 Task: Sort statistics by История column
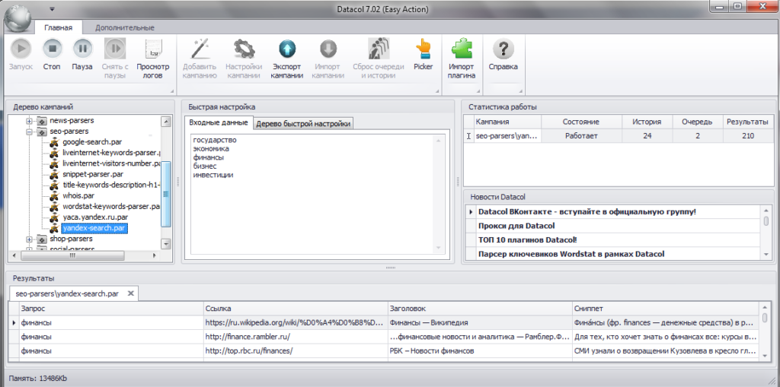tap(647, 122)
